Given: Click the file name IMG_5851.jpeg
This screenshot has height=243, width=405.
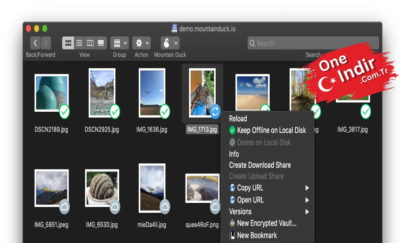Looking at the screenshot, I should (x=51, y=225).
